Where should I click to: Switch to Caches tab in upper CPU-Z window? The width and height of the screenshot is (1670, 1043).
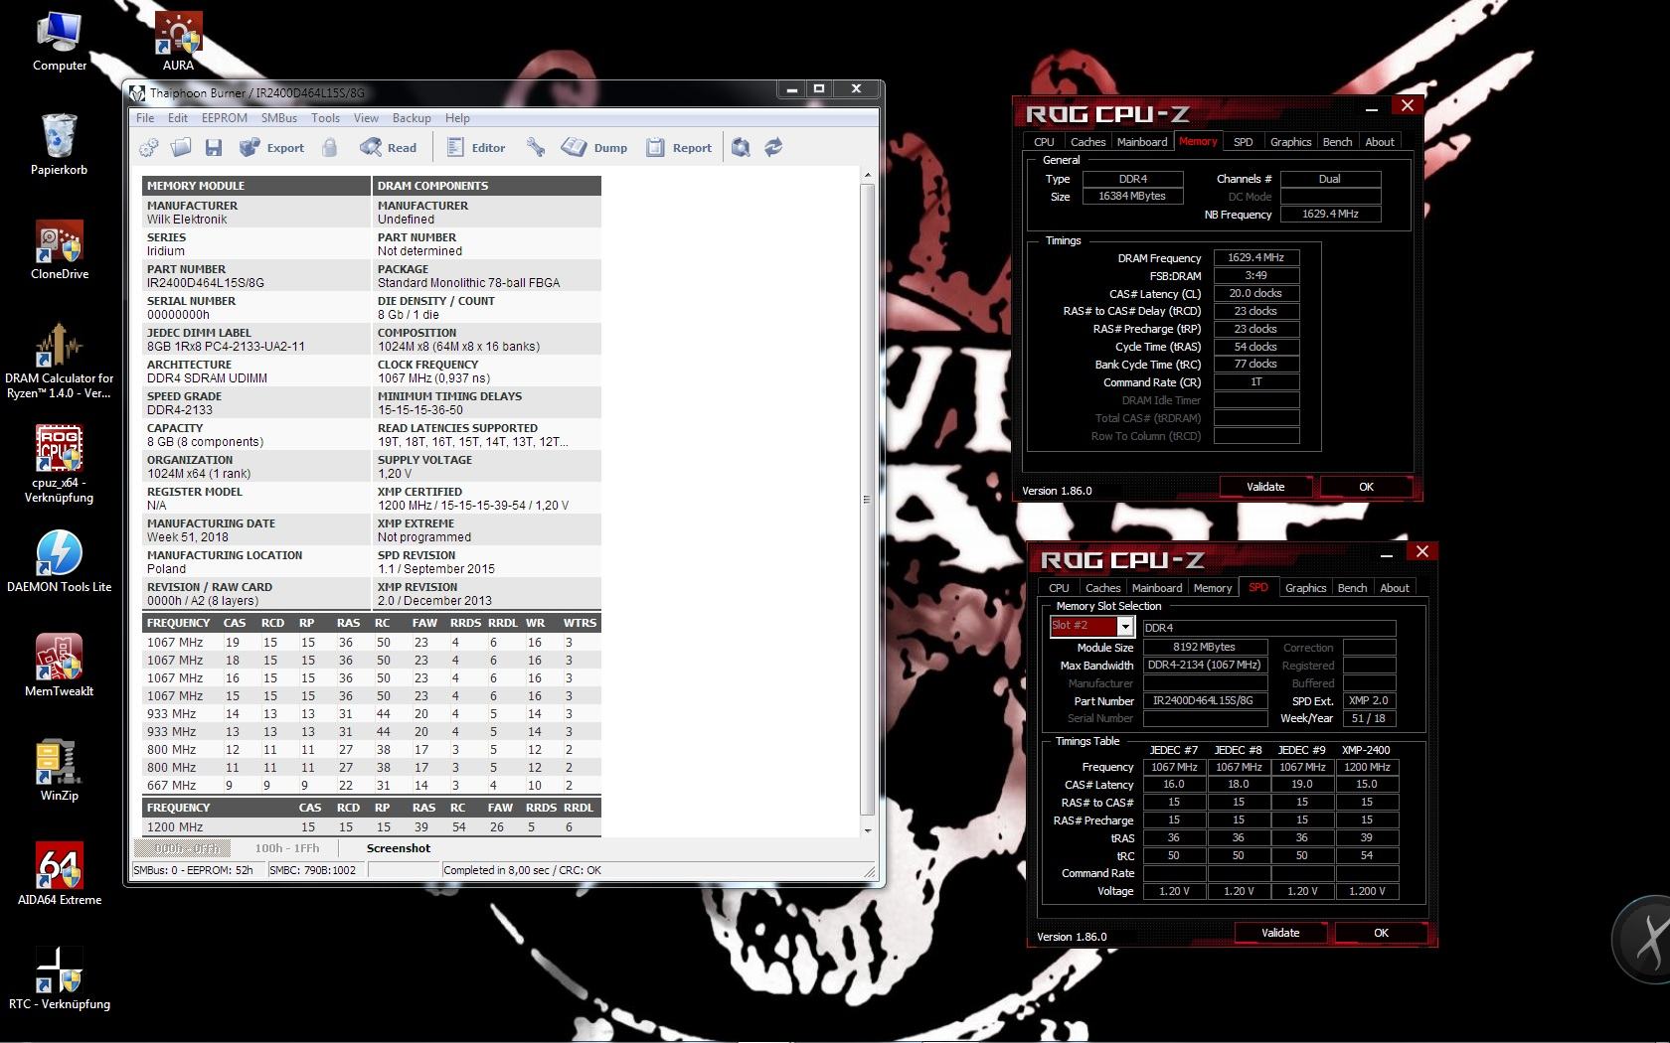[1087, 142]
